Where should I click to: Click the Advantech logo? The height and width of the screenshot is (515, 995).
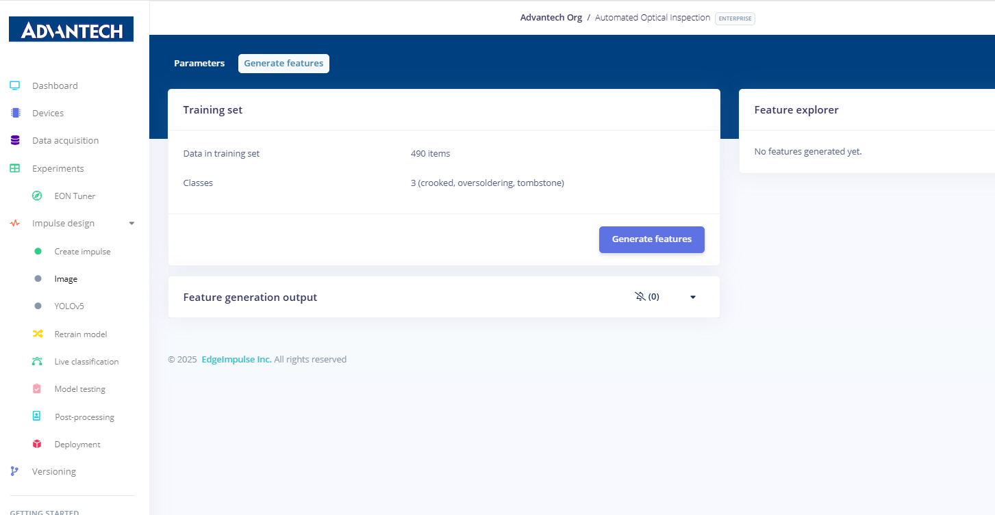point(71,29)
